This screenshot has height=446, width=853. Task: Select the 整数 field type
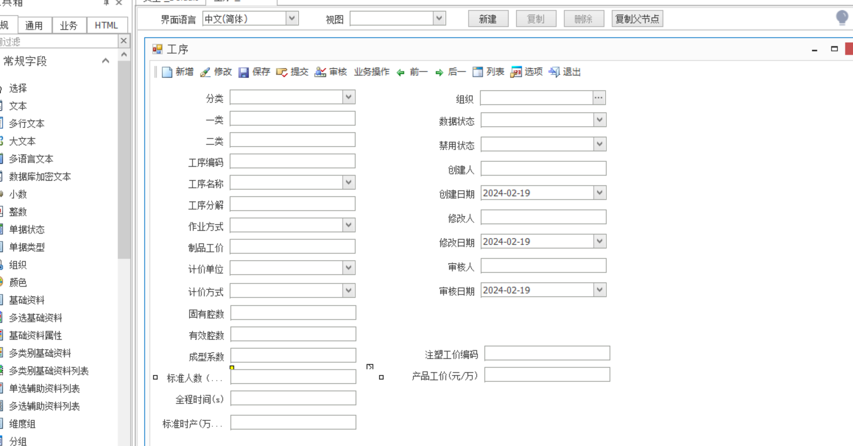pyautogui.click(x=18, y=212)
